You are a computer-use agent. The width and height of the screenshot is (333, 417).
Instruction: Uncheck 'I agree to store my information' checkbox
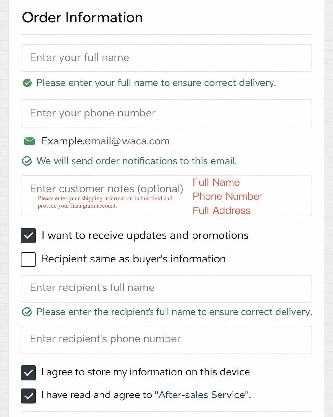[28, 372]
